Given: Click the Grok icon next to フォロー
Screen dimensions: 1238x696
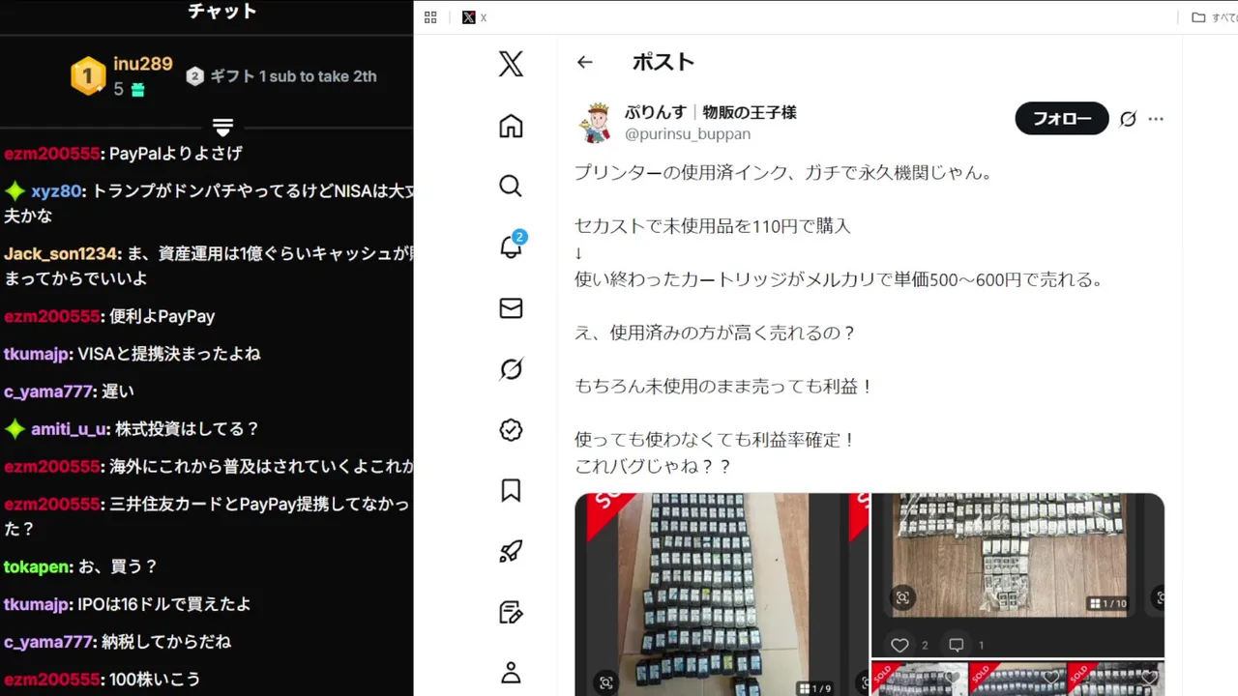Looking at the screenshot, I should tap(1128, 119).
